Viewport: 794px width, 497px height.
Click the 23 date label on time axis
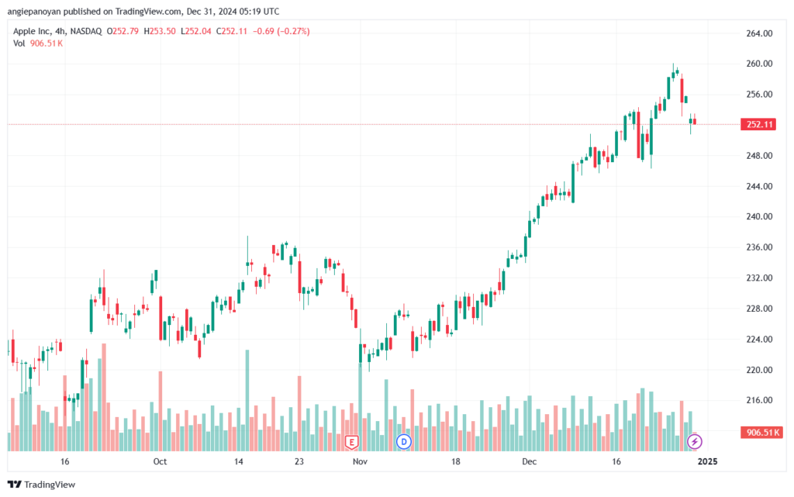point(299,461)
